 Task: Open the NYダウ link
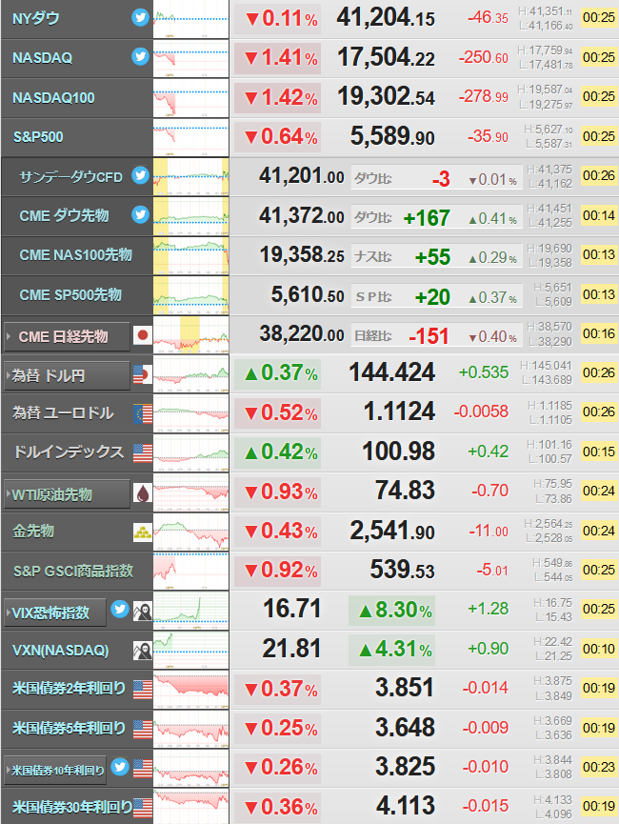click(36, 19)
